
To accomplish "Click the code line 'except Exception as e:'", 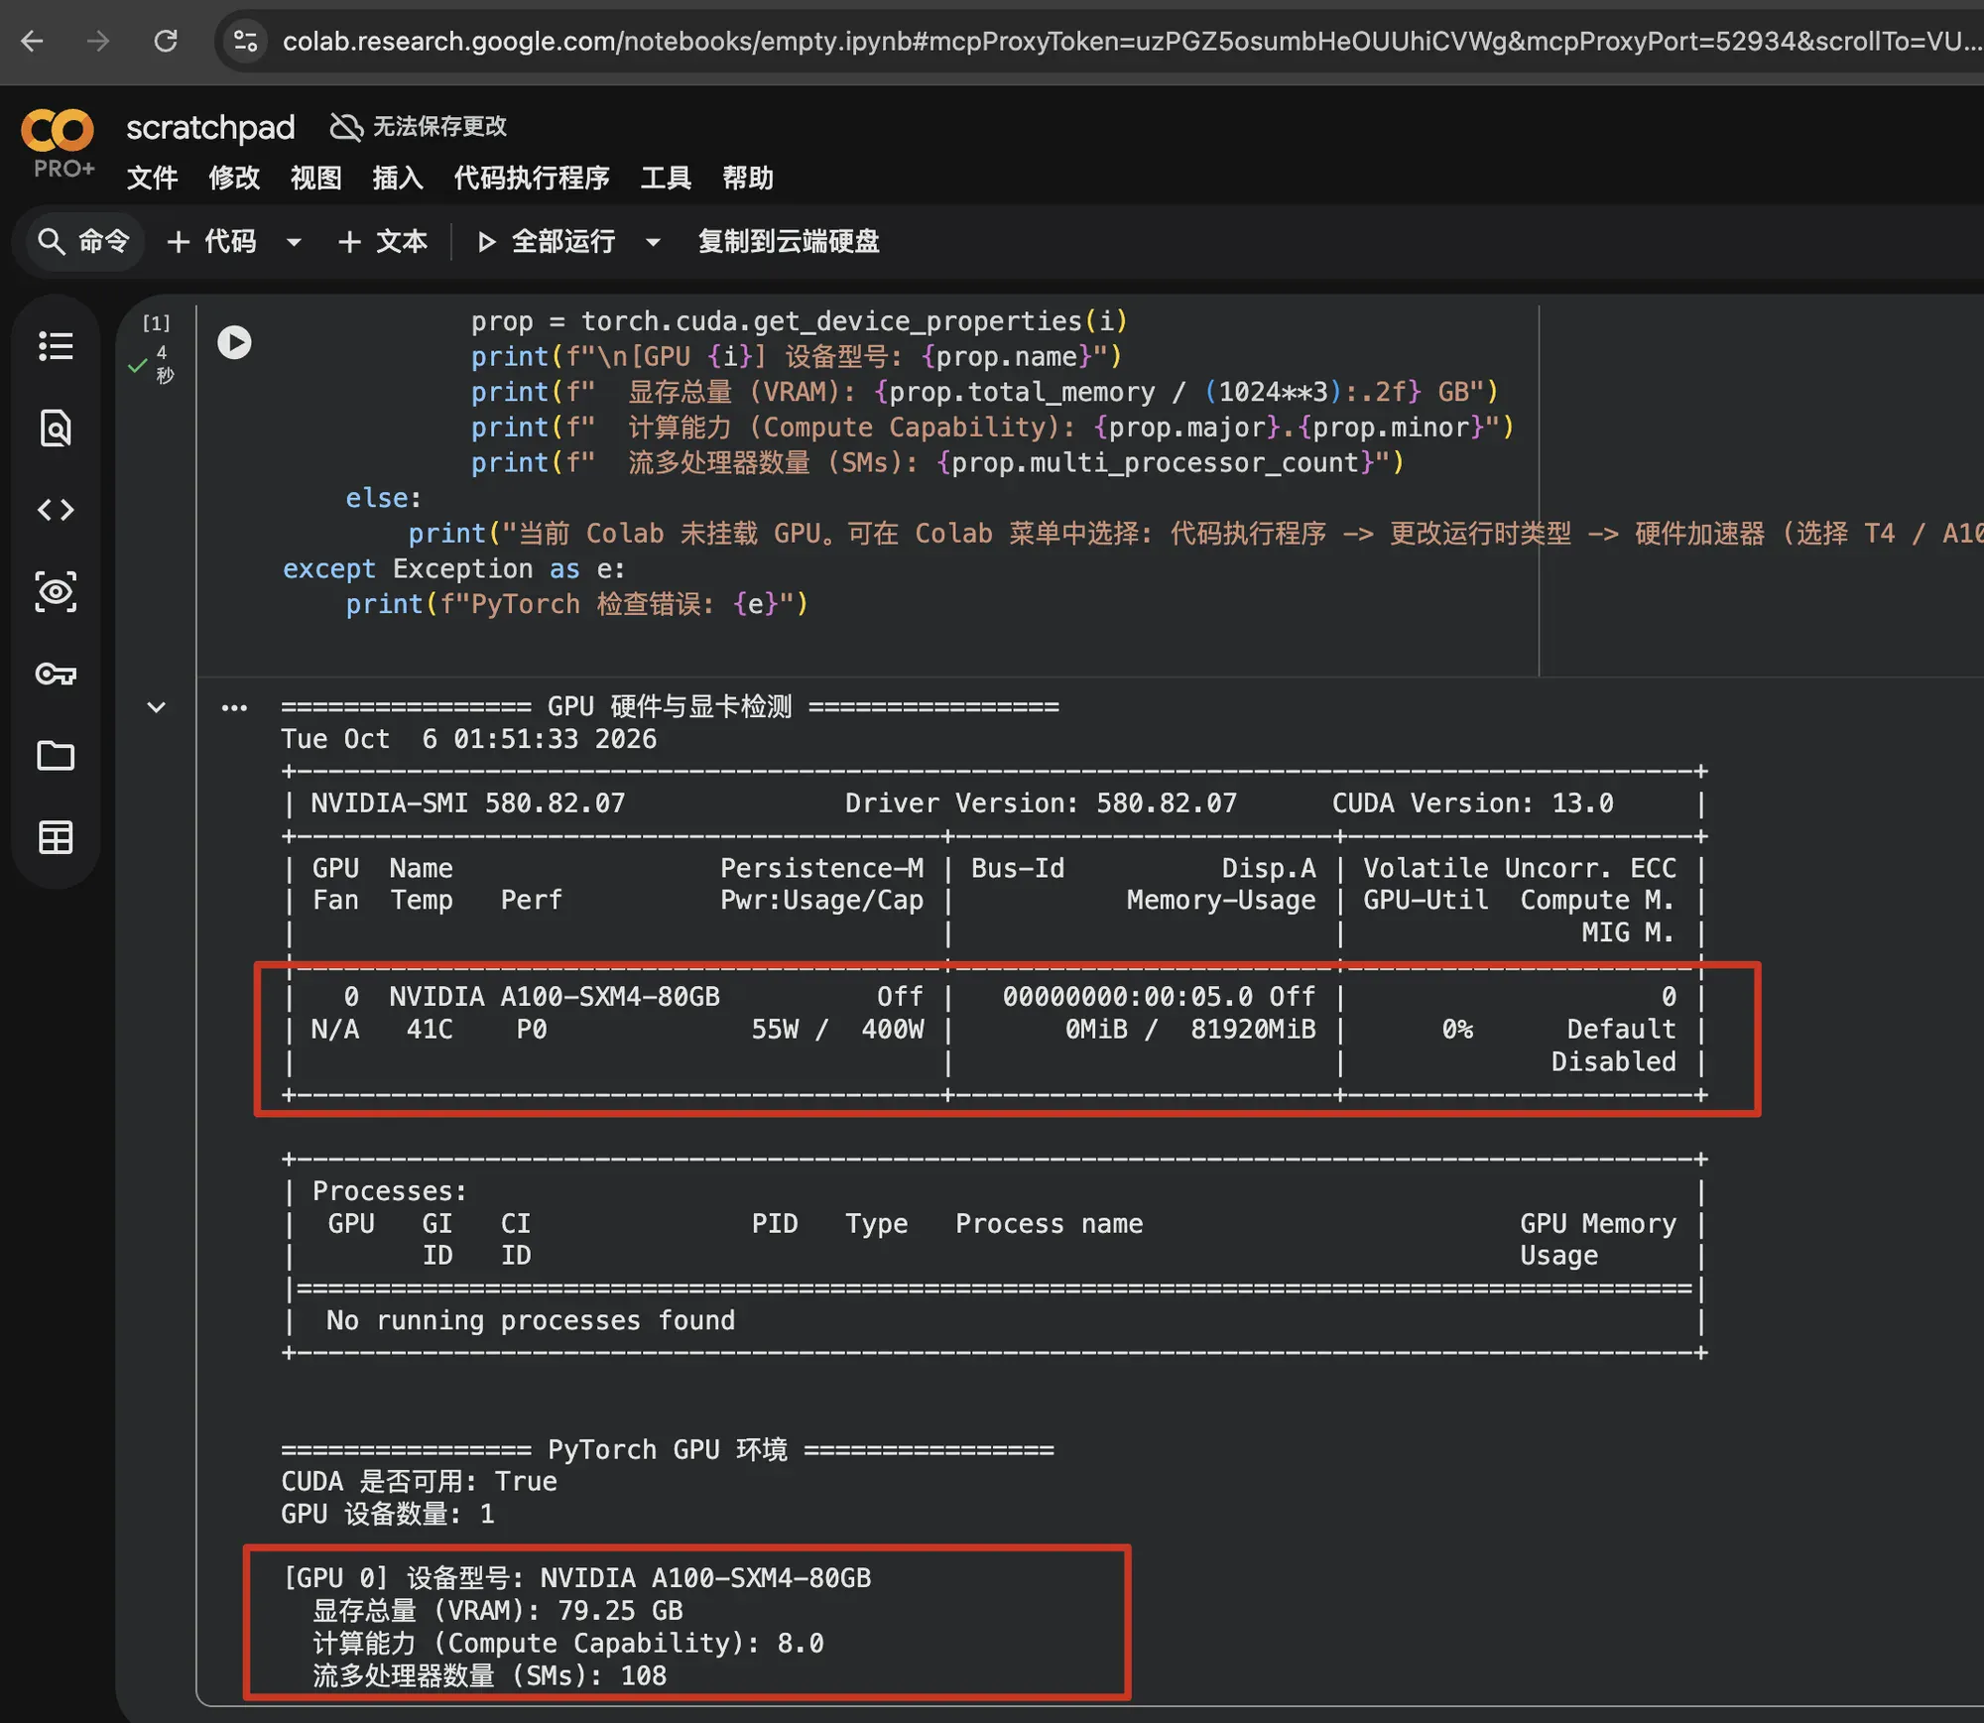I will pos(453,568).
